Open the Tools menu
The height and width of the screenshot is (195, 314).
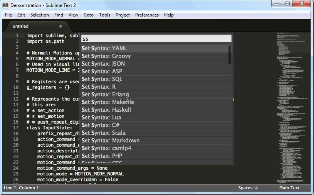[x=104, y=15]
